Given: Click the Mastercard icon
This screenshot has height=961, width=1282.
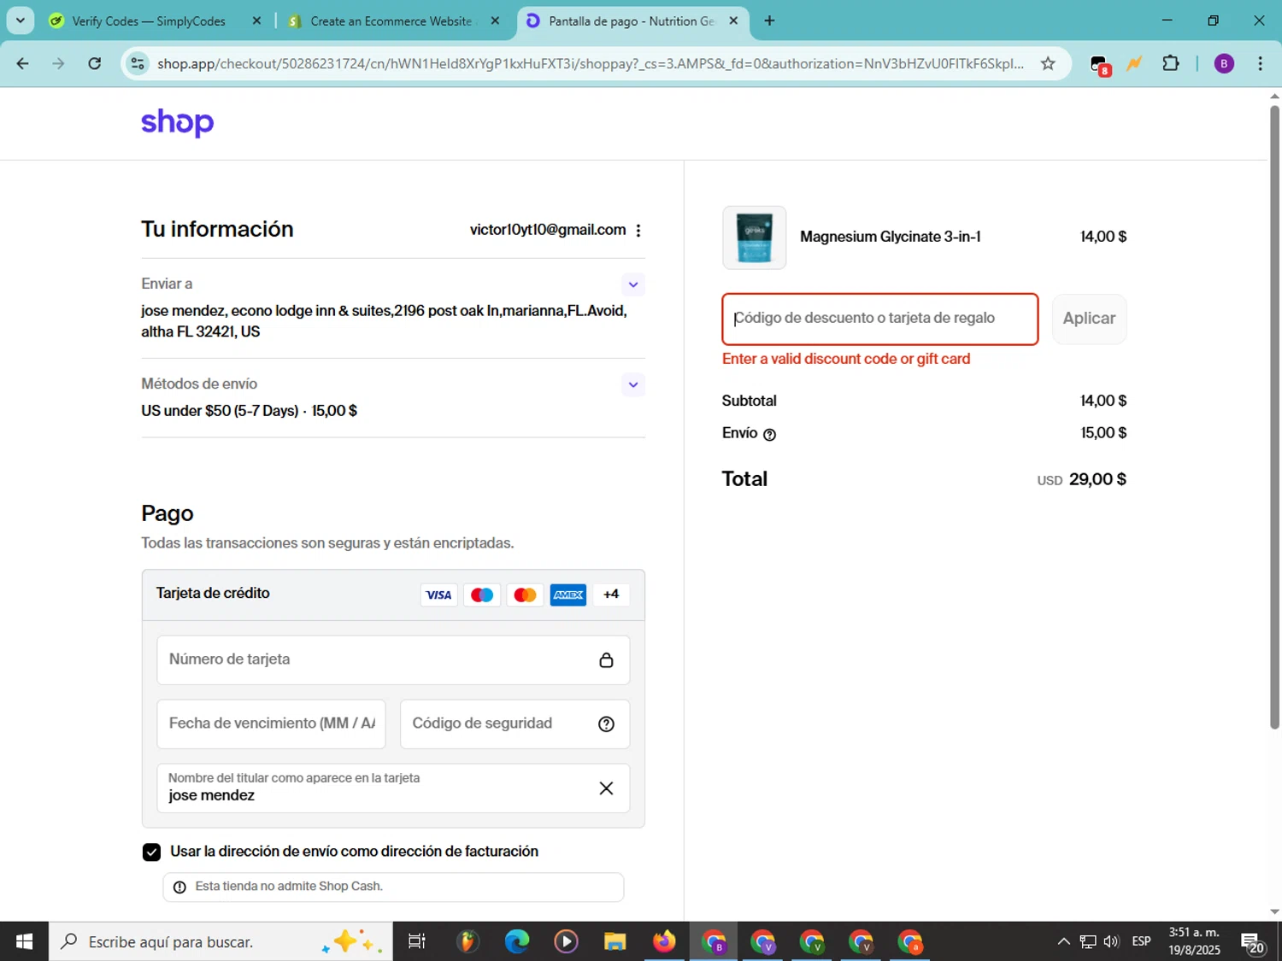Looking at the screenshot, I should (525, 595).
